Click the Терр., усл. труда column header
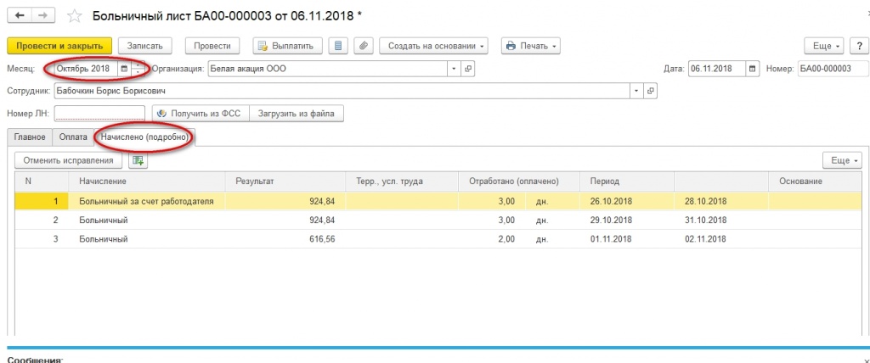 (402, 181)
